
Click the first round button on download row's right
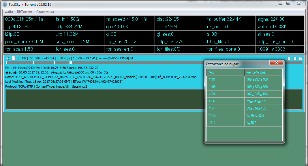[289, 59]
